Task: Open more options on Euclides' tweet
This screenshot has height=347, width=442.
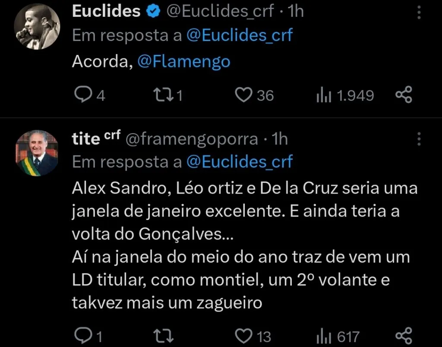Action: pyautogui.click(x=418, y=13)
